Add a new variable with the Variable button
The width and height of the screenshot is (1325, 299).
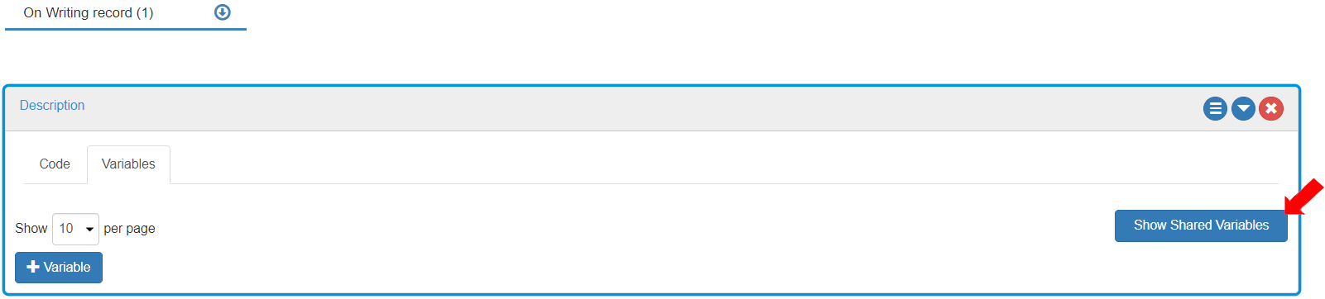[59, 268]
